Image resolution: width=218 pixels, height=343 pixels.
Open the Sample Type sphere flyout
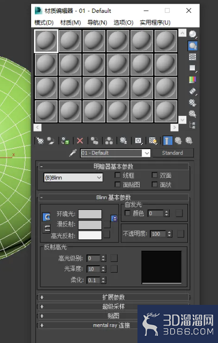click(x=193, y=34)
